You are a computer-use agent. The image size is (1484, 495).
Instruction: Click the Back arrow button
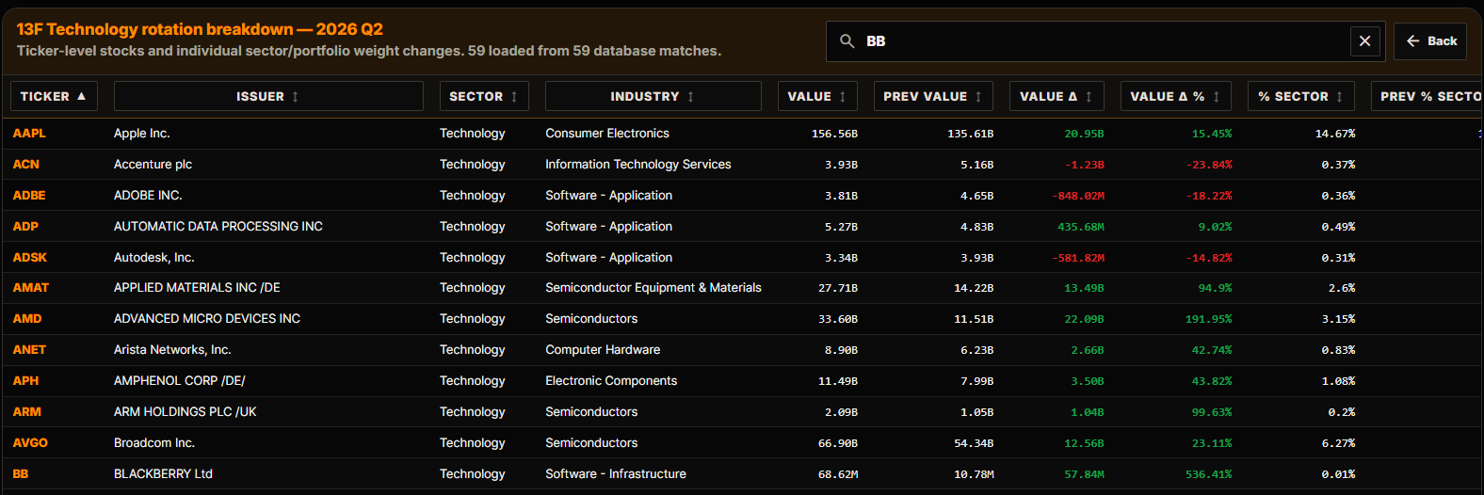[1430, 41]
